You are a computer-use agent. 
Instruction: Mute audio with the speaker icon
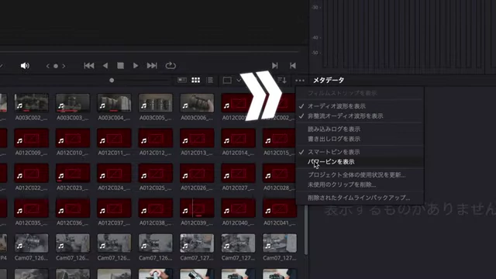pos(25,66)
